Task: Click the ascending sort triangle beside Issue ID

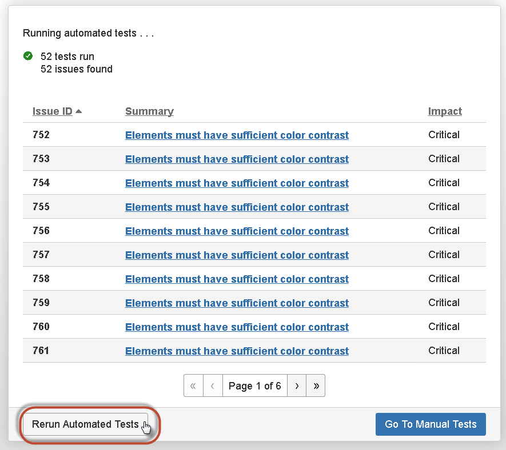Action: tap(77, 111)
